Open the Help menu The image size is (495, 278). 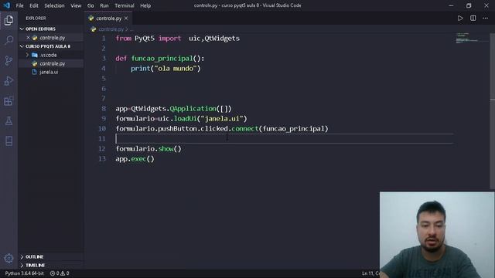[145, 5]
